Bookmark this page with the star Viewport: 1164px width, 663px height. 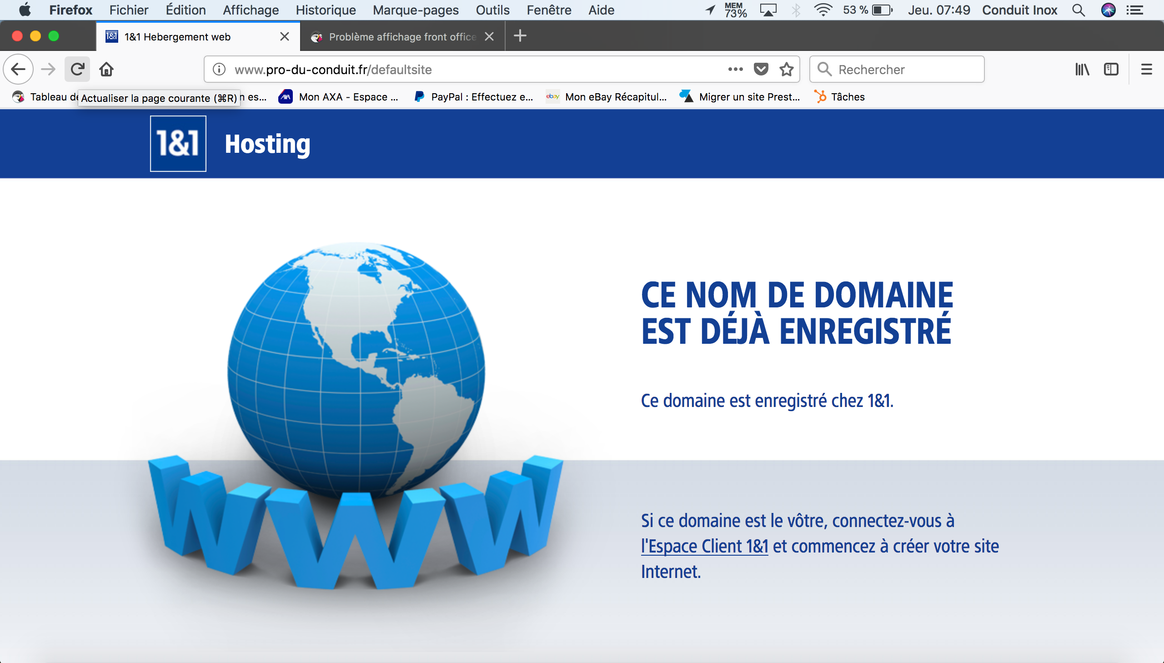786,69
